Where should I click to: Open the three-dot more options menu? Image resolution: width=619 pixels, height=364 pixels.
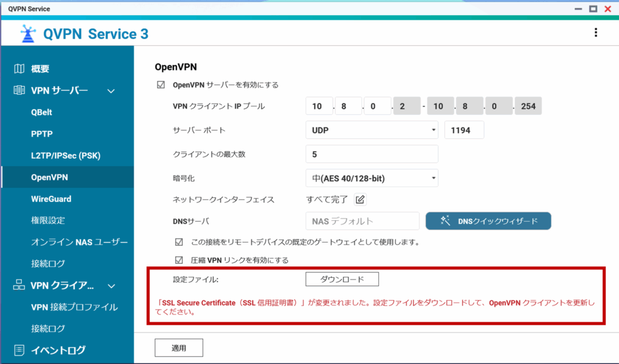tap(596, 33)
